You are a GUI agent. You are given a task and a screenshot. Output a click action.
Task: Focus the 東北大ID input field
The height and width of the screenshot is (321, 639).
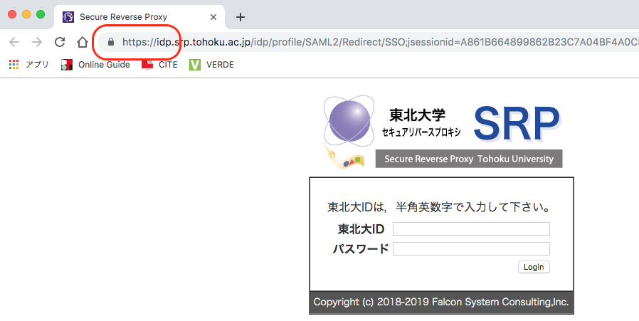[x=471, y=228]
